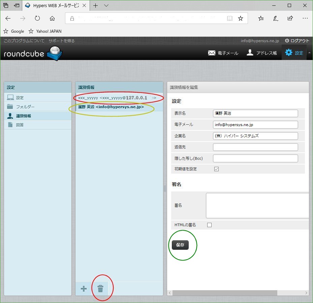Uncheck the 初期値を設定 checkbox
The image size is (313, 303).
[x=216, y=169]
